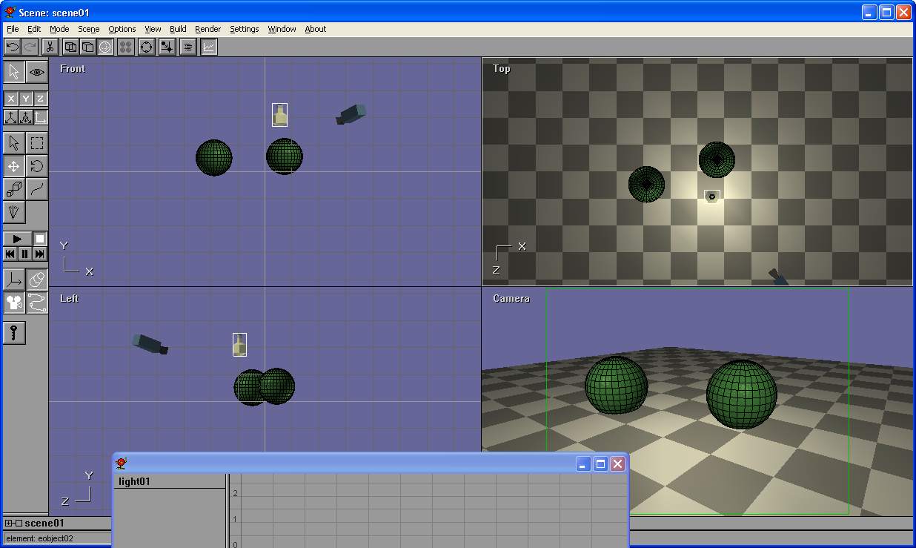
Task: Jump to the first frame
Action: [10, 254]
